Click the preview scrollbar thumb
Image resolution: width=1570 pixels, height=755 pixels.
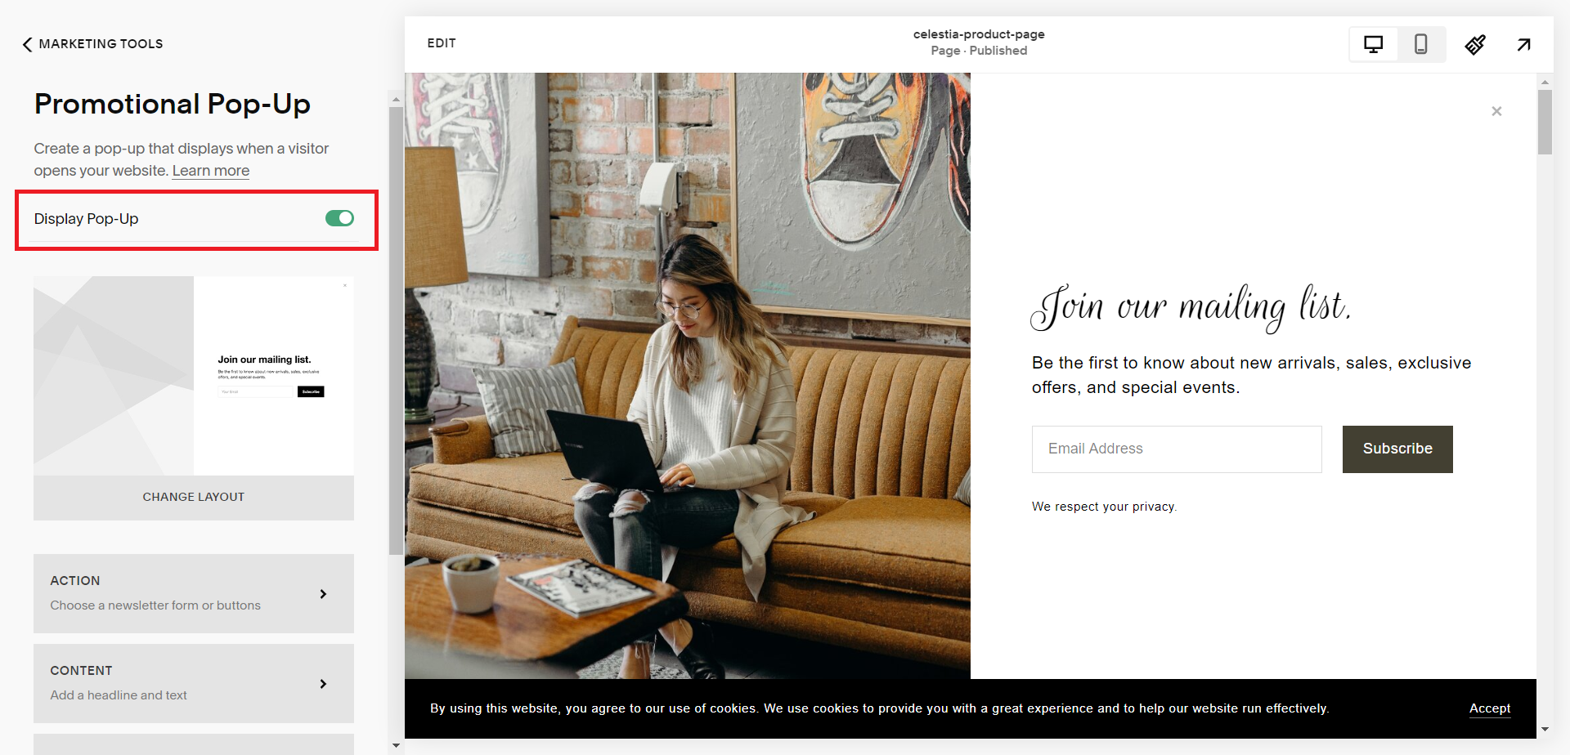1545,123
